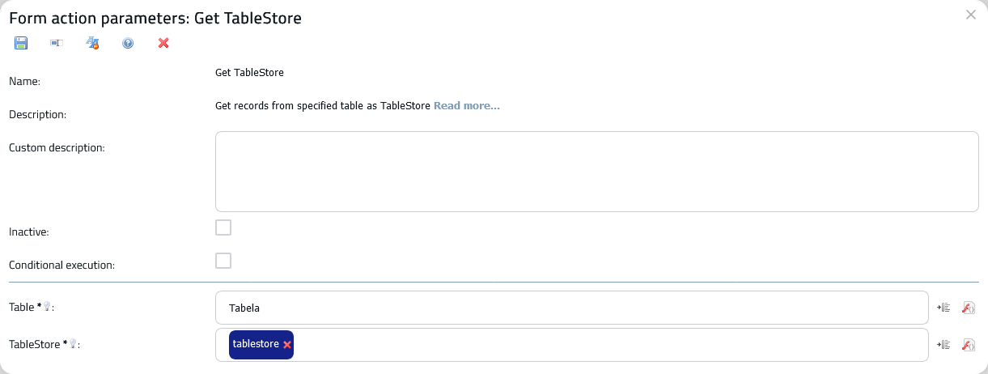Open the function editor icon for the Table field
The height and width of the screenshot is (374, 988).
tap(968, 308)
